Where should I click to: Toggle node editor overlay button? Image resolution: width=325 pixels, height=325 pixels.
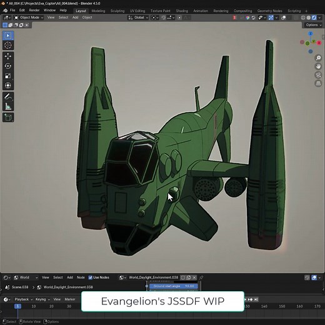314,277
